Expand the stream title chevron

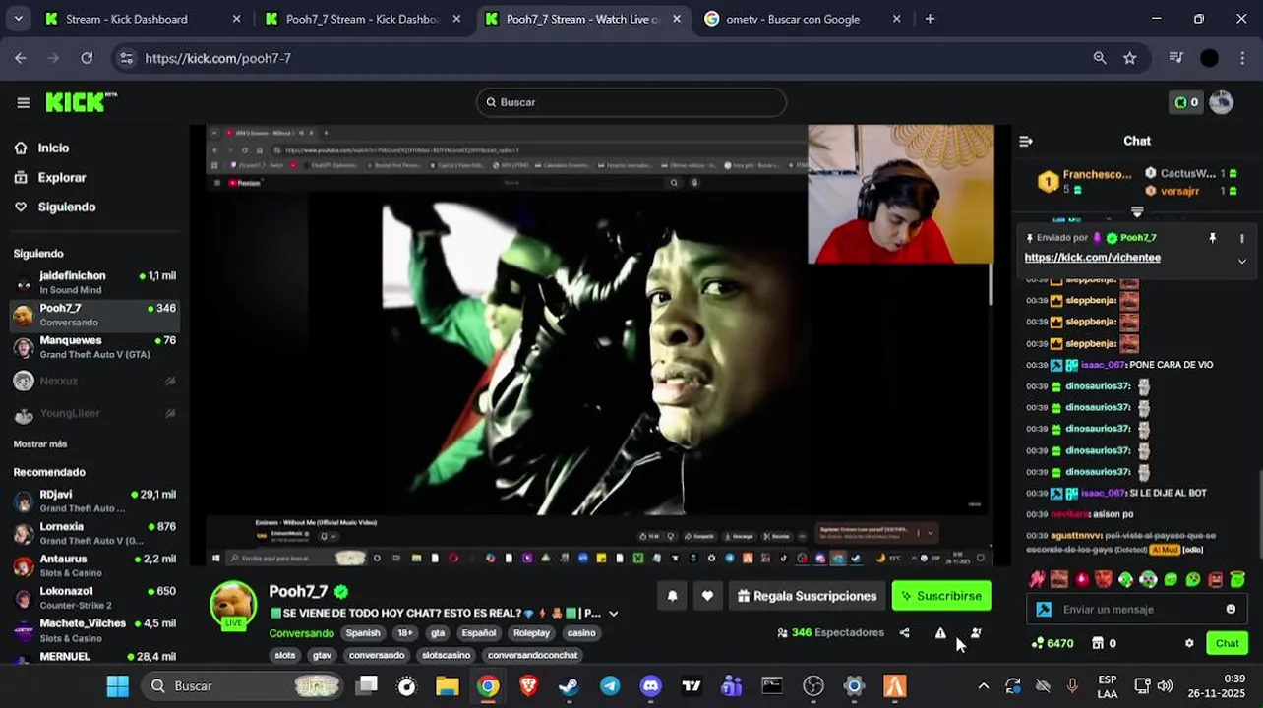(613, 614)
